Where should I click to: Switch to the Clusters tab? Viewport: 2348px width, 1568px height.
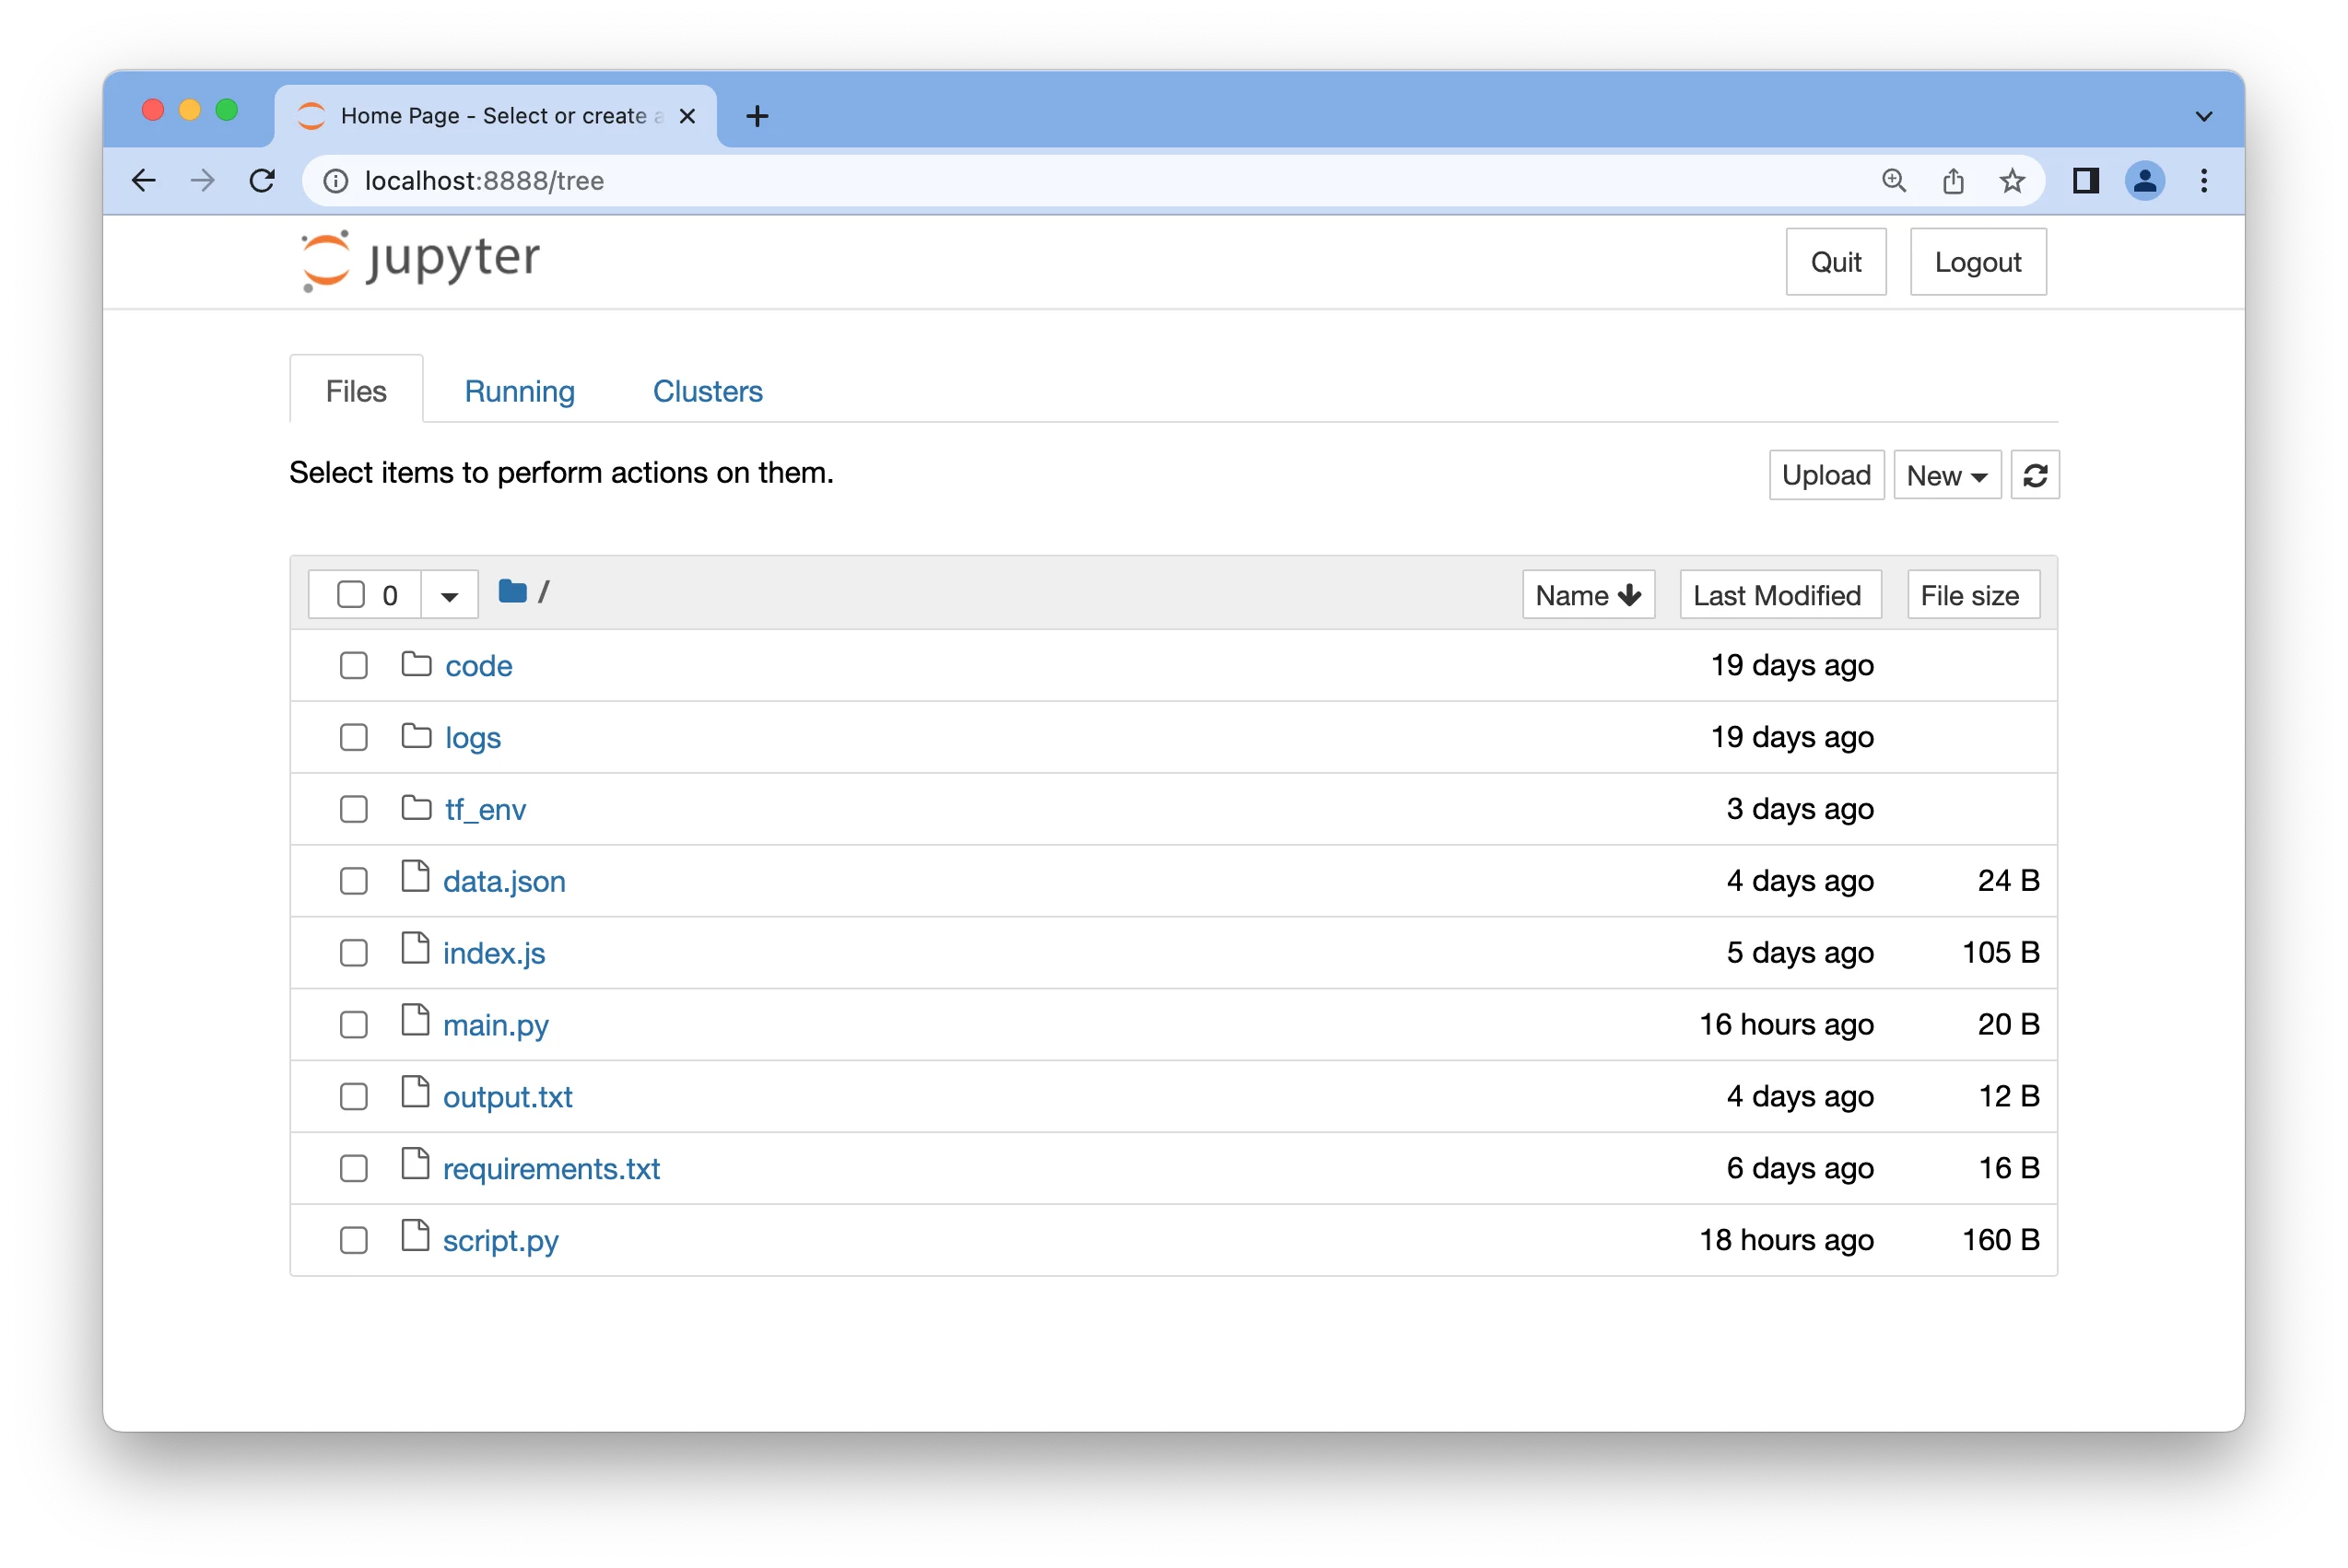pyautogui.click(x=707, y=389)
